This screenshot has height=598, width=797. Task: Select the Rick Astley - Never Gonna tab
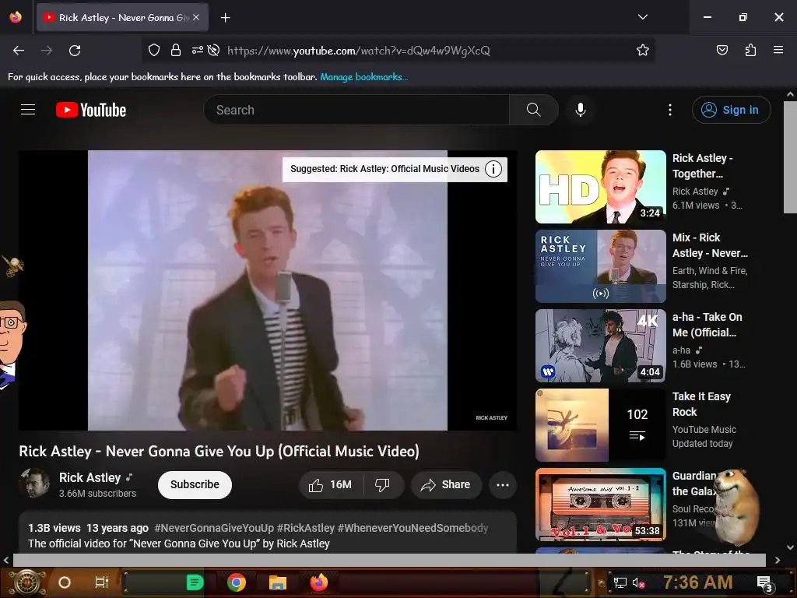122,17
